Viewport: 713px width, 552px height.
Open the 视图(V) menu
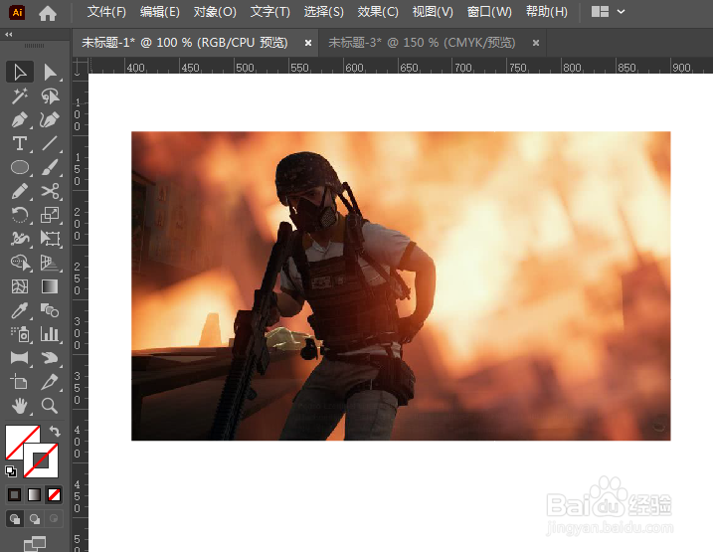433,12
